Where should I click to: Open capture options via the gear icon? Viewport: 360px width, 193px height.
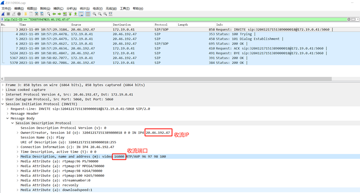[19, 14]
